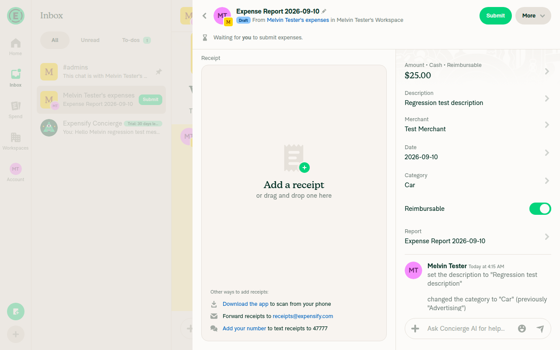Open the Expensify Concierge chat row
The image size is (560, 350).
[101, 128]
